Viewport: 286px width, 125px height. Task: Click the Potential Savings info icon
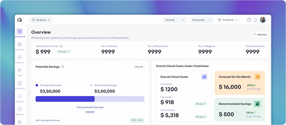click(x=62, y=67)
